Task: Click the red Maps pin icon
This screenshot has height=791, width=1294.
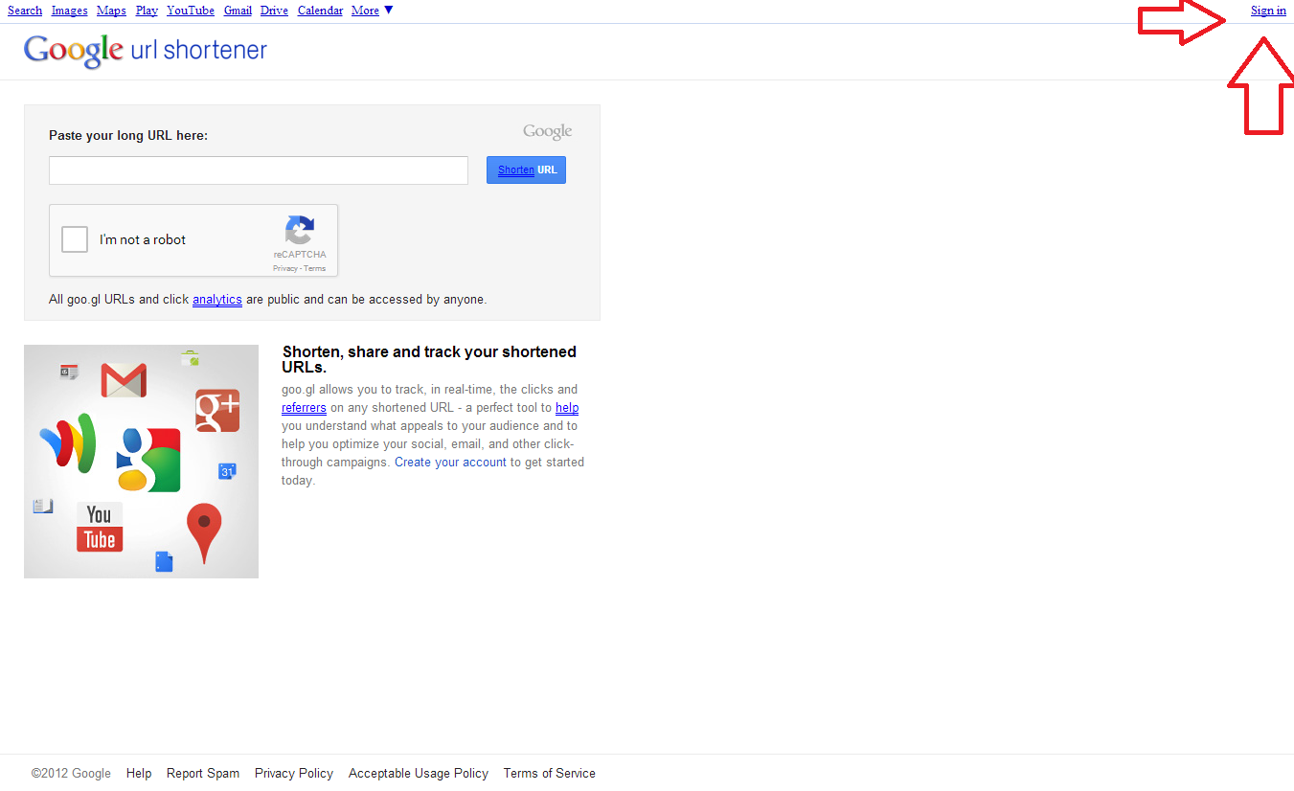Action: click(x=204, y=532)
